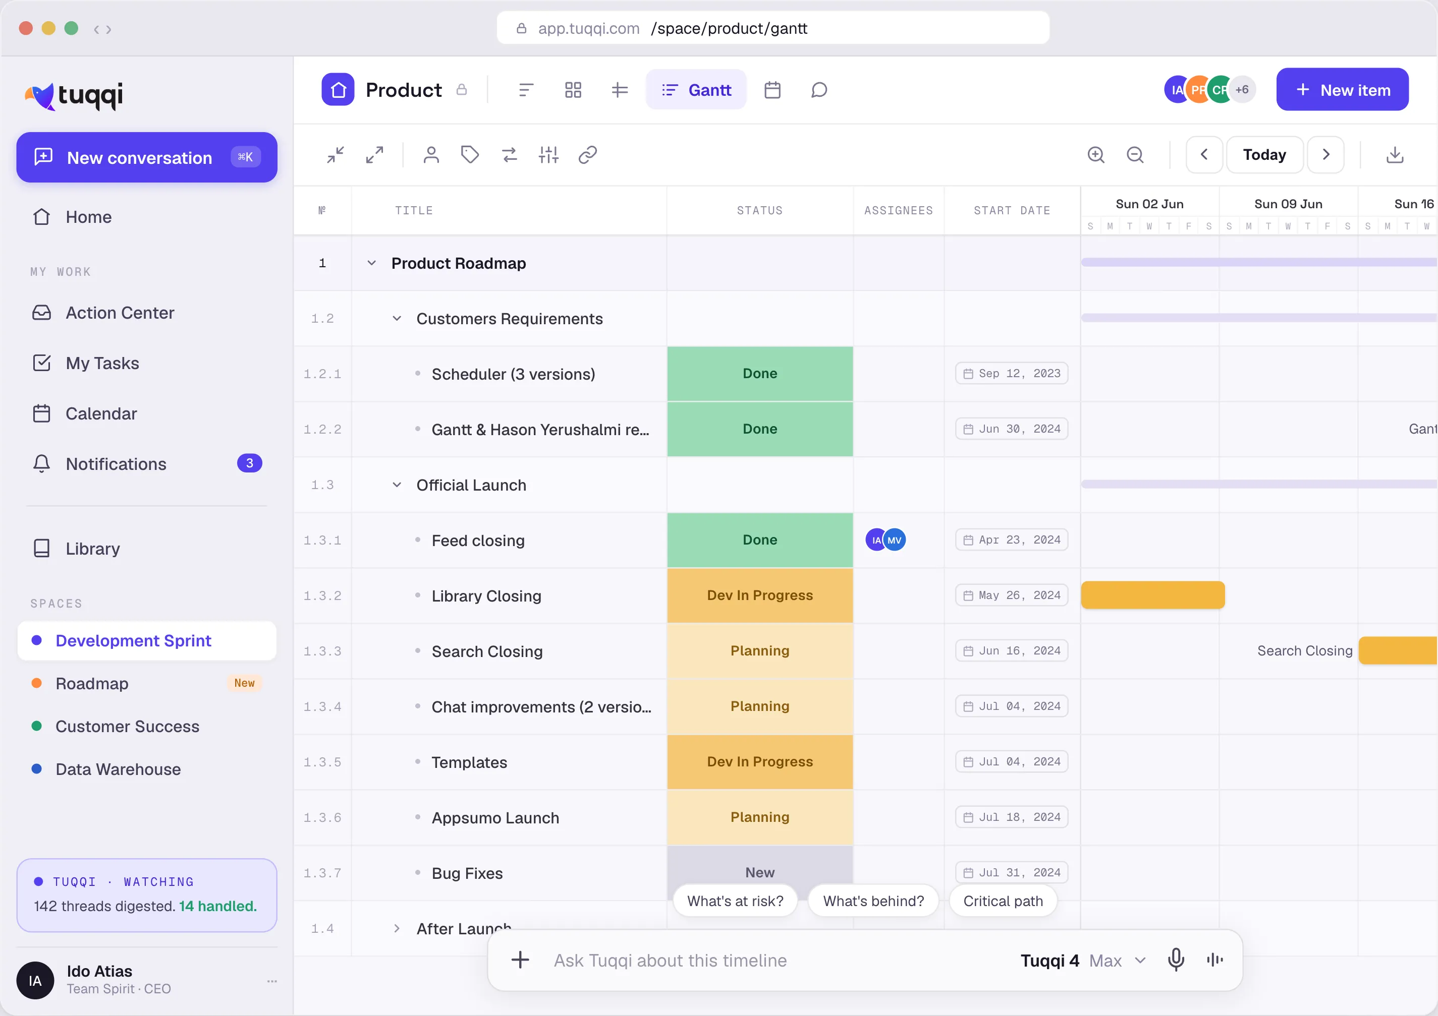Collapse the Product Roadmap row
Viewport: 1438px width, 1016px height.
(x=371, y=263)
